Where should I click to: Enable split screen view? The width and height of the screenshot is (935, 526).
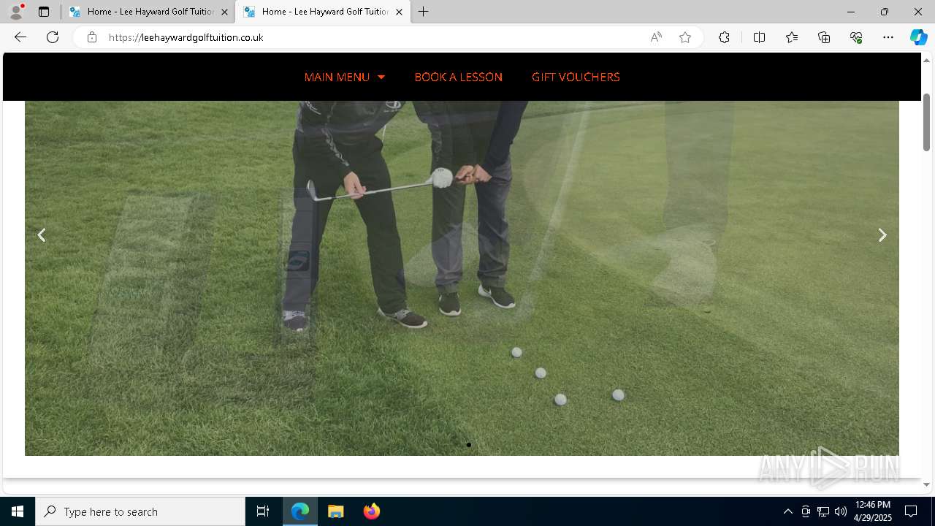click(759, 37)
